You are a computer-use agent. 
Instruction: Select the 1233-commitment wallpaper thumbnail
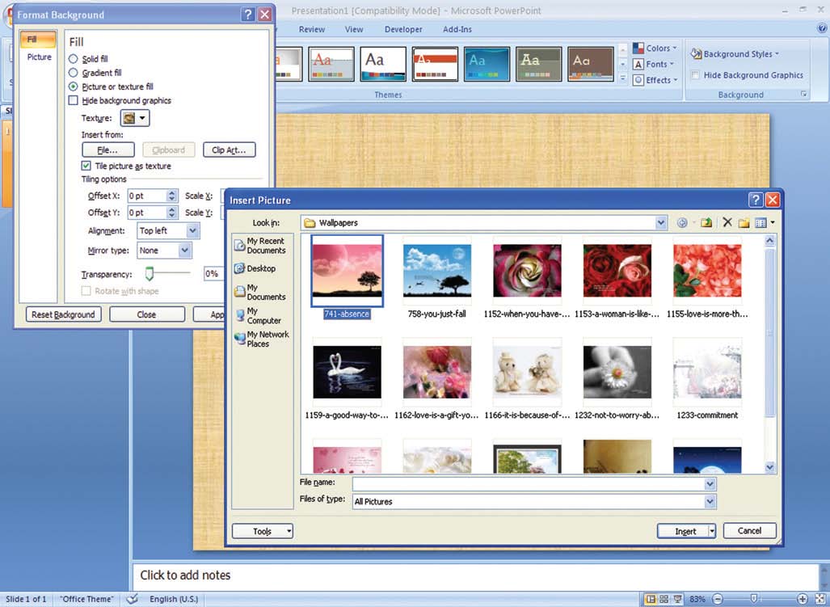[707, 372]
